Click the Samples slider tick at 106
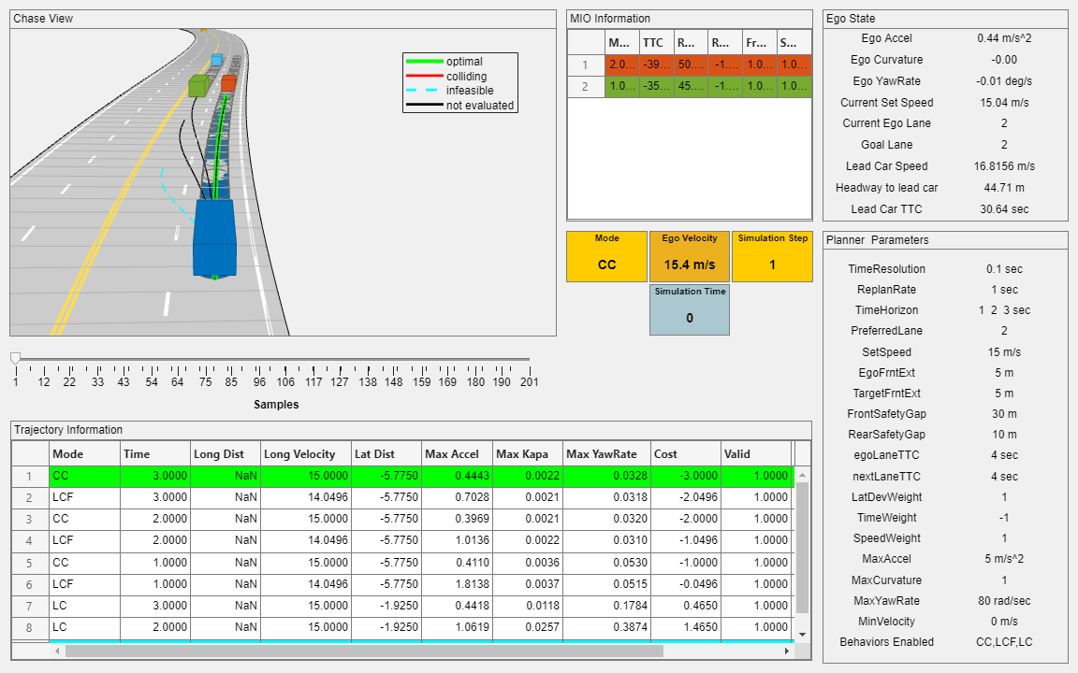The height and width of the screenshot is (673, 1078). pos(285,381)
